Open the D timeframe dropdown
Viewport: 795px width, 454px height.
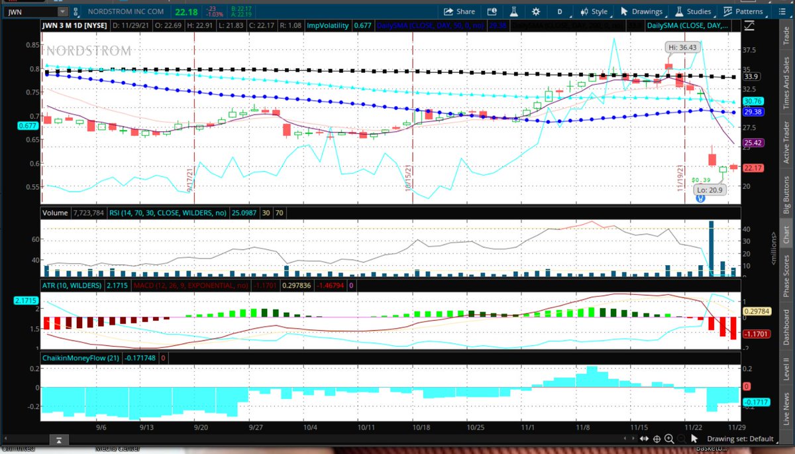click(559, 11)
